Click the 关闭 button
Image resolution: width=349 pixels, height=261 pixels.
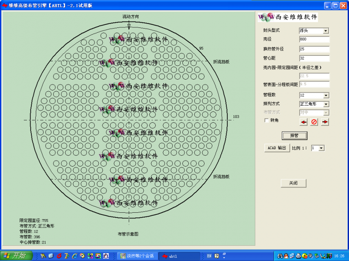point(293,183)
